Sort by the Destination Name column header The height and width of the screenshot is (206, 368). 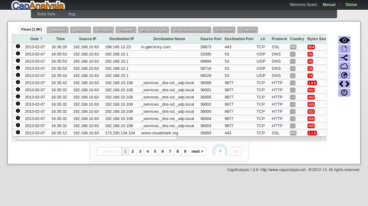pos(169,39)
